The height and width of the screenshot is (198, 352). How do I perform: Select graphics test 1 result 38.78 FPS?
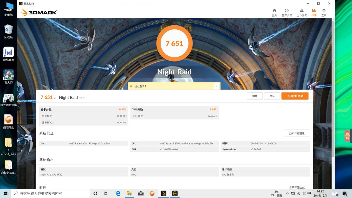[x=121, y=116]
